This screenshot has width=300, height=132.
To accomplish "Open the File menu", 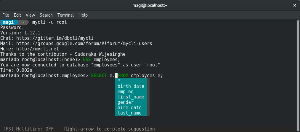I will (x=6, y=15).
